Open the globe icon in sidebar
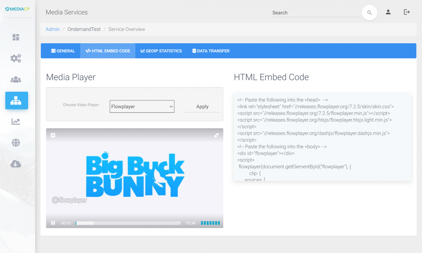422x253 pixels. (16, 143)
